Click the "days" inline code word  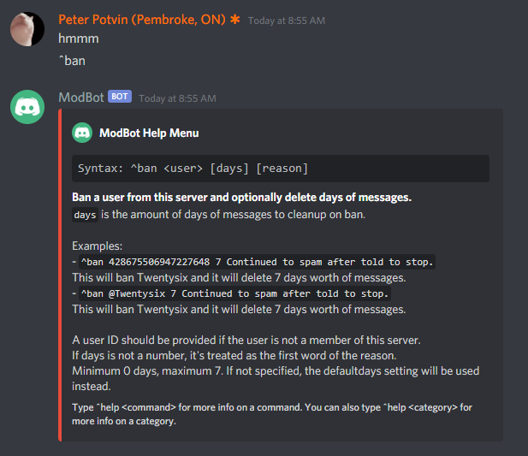pyautogui.click(x=86, y=215)
